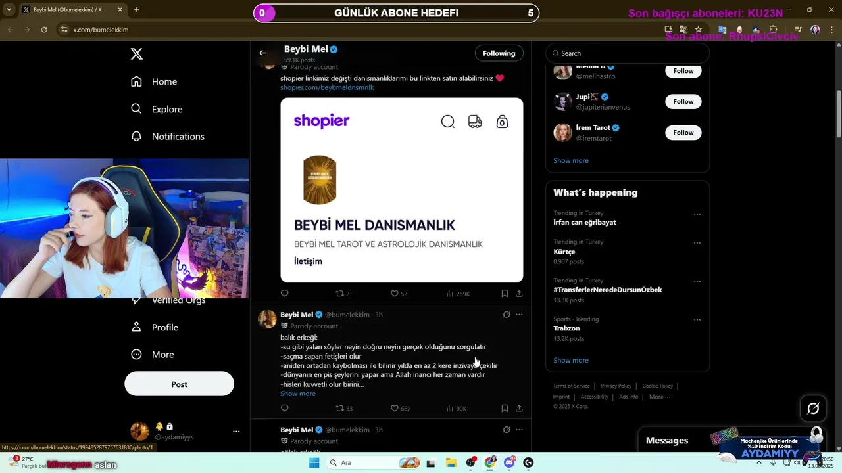Screen dimensions: 842x473
Task: Repost the shopier post with 2 reposts
Action: [343, 294]
